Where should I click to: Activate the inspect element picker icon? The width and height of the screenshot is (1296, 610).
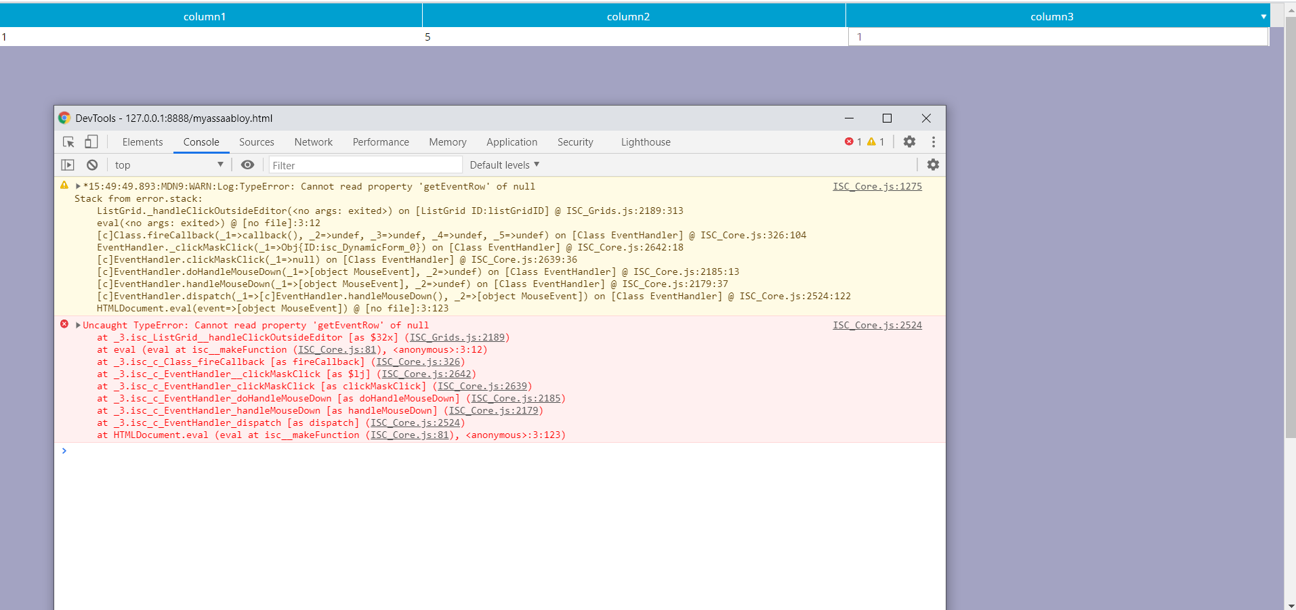[x=68, y=142]
